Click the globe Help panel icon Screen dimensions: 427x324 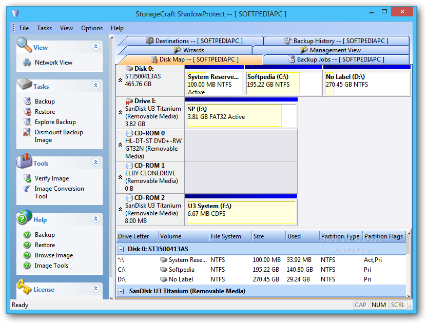click(x=25, y=217)
